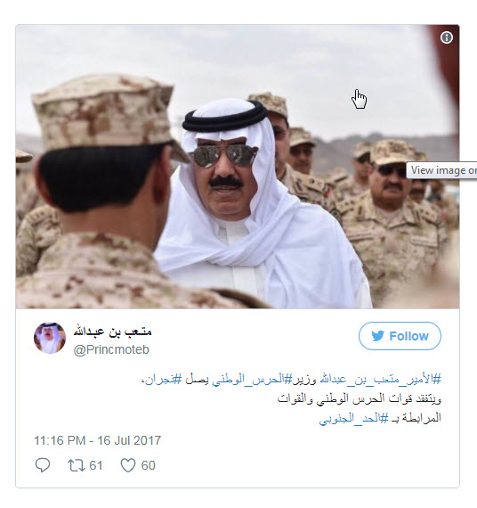Click the display name متعب بن عبدالله
The height and width of the screenshot is (508, 477).
point(112,332)
